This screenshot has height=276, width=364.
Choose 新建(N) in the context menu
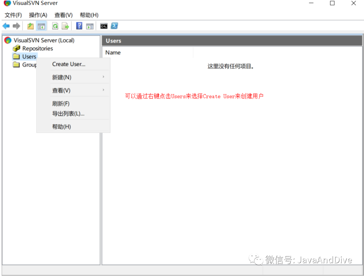tap(73, 77)
